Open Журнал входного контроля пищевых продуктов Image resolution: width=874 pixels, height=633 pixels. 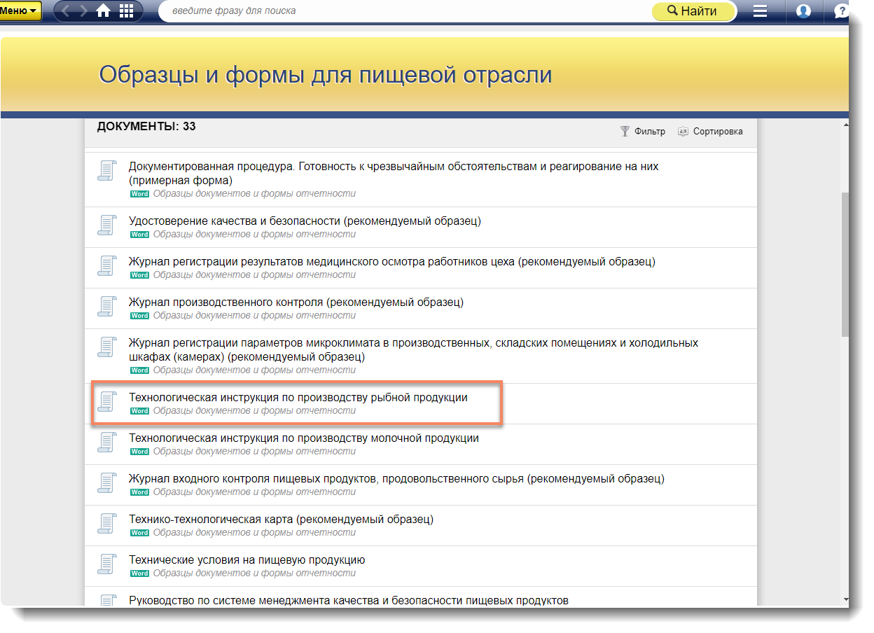(396, 479)
